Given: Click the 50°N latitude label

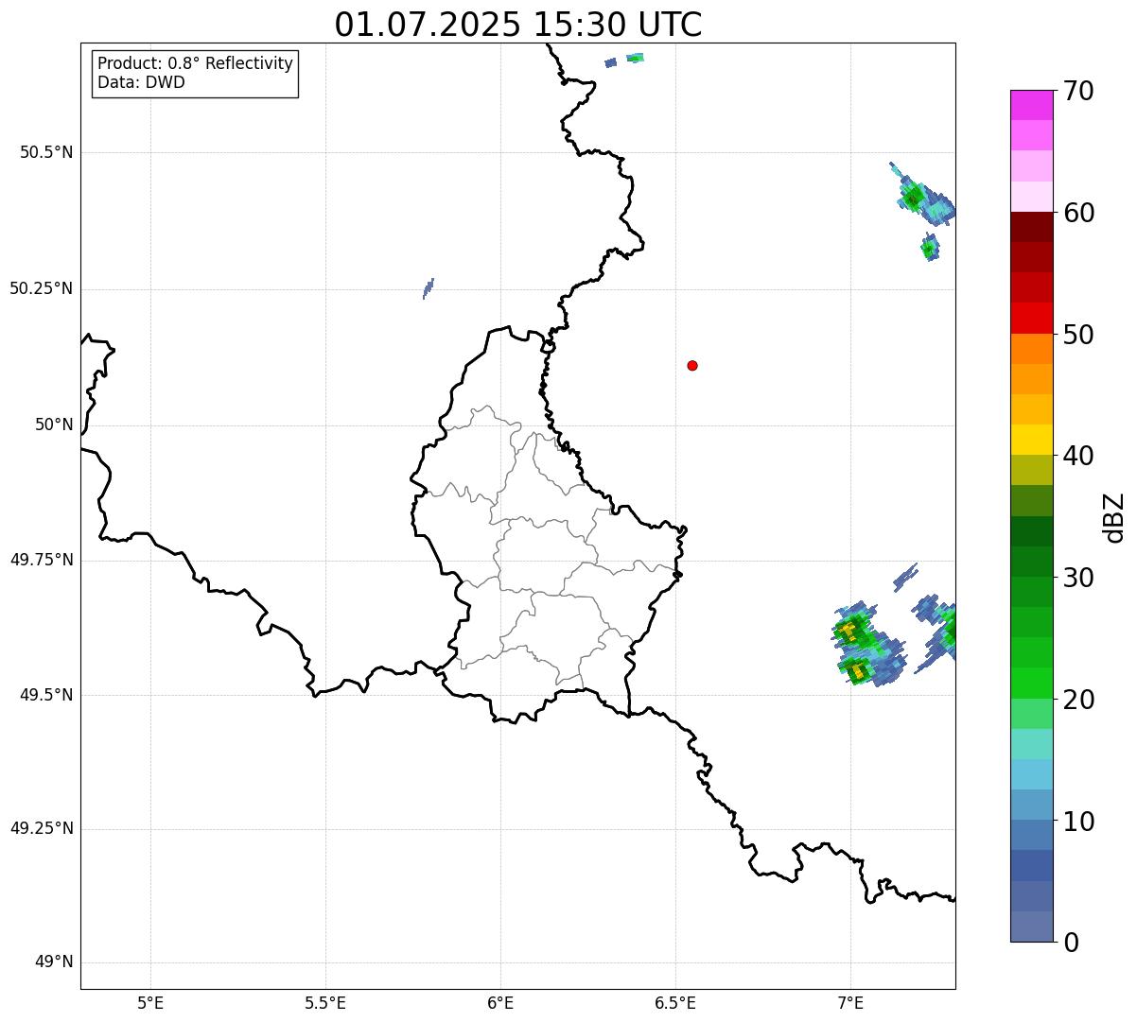Looking at the screenshot, I should click(x=55, y=424).
